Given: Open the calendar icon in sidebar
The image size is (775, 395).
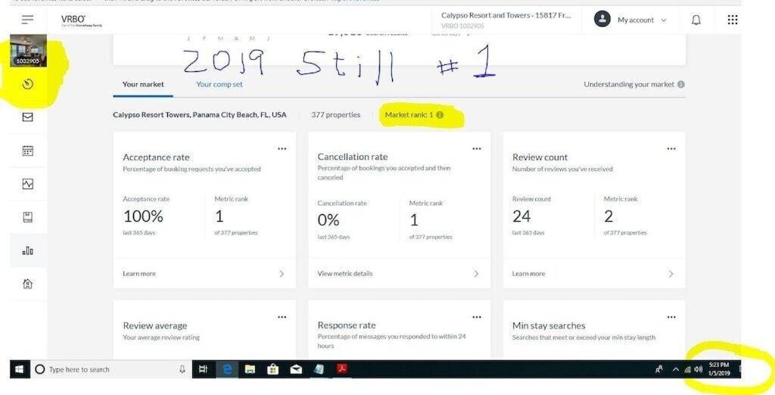Looking at the screenshot, I should tap(28, 151).
